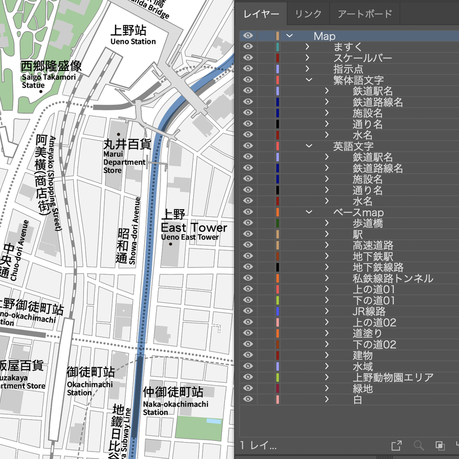Hide the 高速道路 layer

pos(248,245)
